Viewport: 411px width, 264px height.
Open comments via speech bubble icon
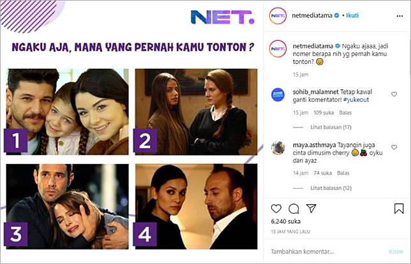click(294, 209)
